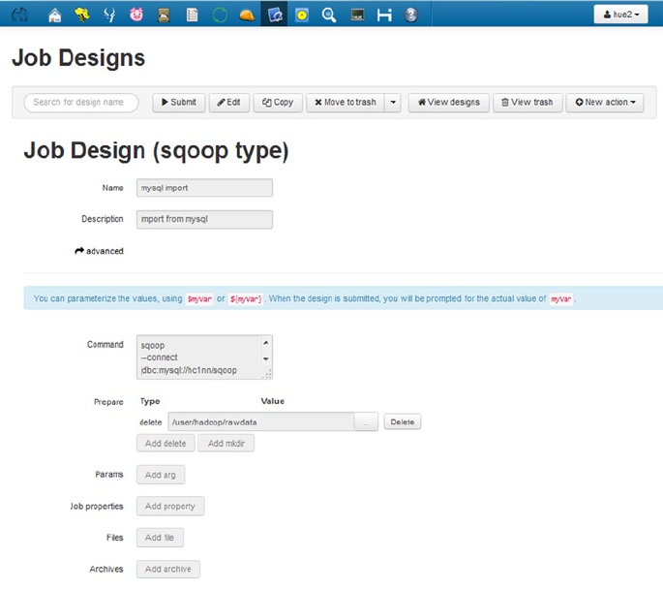
Task: Click the green circular arrows icon
Action: click(x=220, y=16)
